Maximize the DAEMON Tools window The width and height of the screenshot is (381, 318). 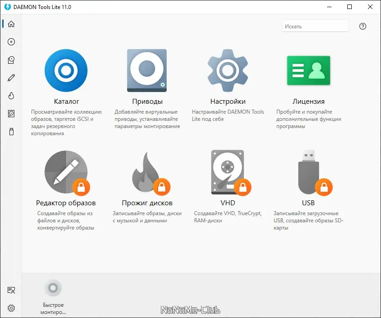350,7
